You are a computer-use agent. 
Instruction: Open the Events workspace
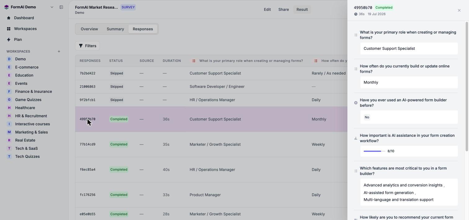pos(21,84)
